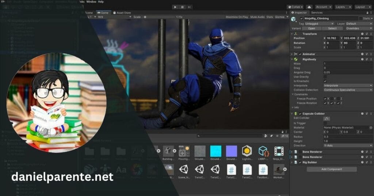Select the Lighting settings asset icon
This screenshot has height=196, width=374.
247,151
